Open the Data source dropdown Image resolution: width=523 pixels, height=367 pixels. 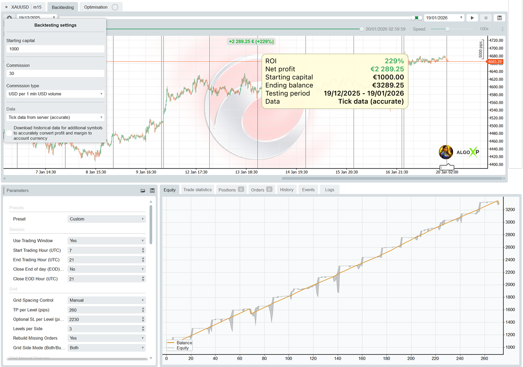pyautogui.click(x=55, y=117)
